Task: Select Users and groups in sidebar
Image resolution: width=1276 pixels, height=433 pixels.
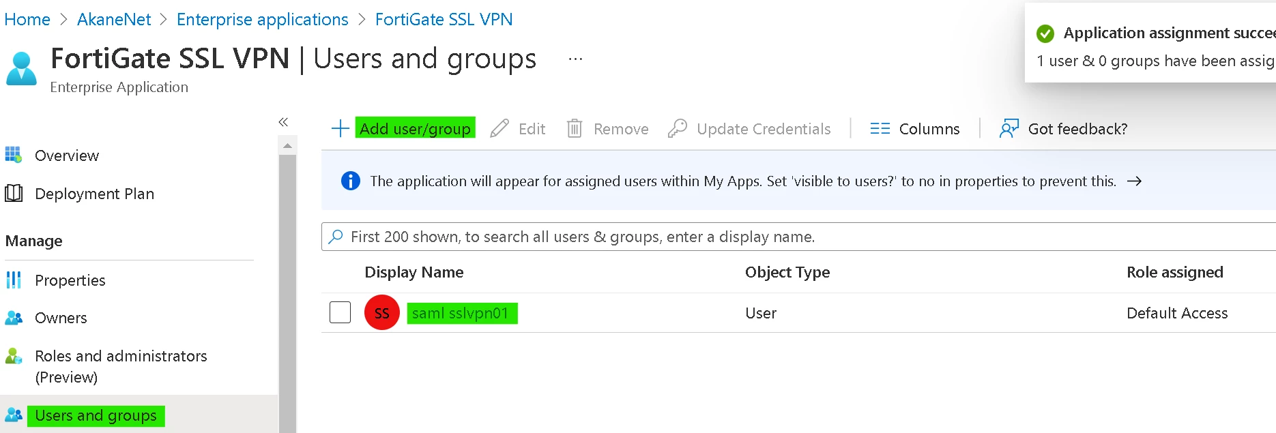Action: [x=96, y=415]
